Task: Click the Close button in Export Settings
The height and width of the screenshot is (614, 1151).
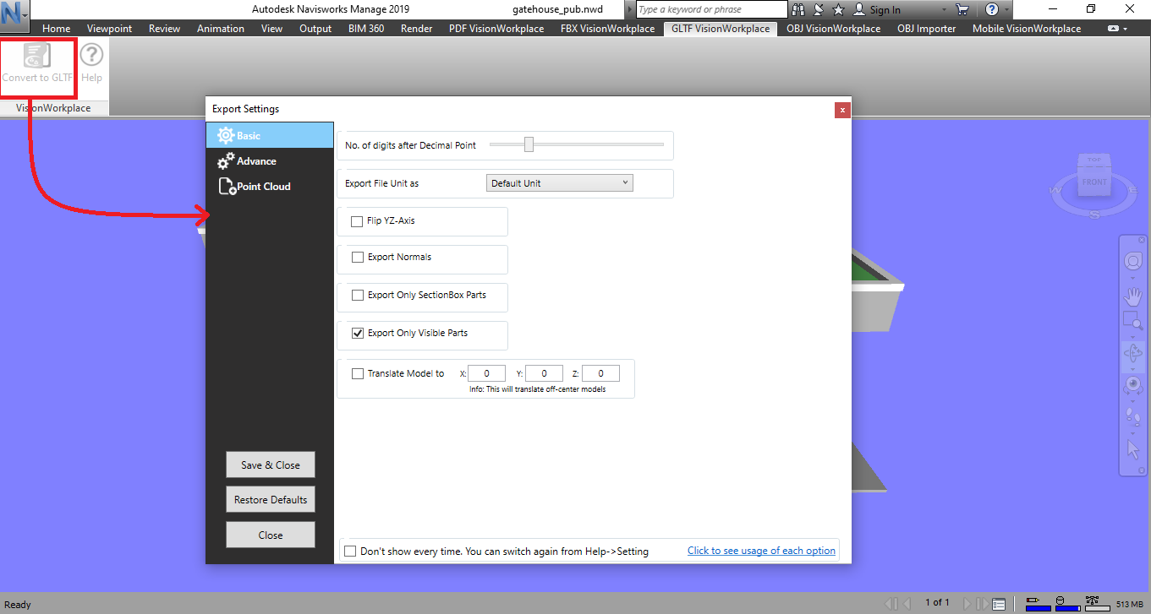Action: [271, 535]
